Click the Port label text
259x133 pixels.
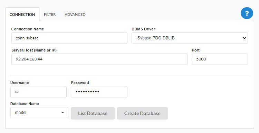196,50
